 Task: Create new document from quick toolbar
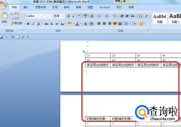(x=18, y=37)
